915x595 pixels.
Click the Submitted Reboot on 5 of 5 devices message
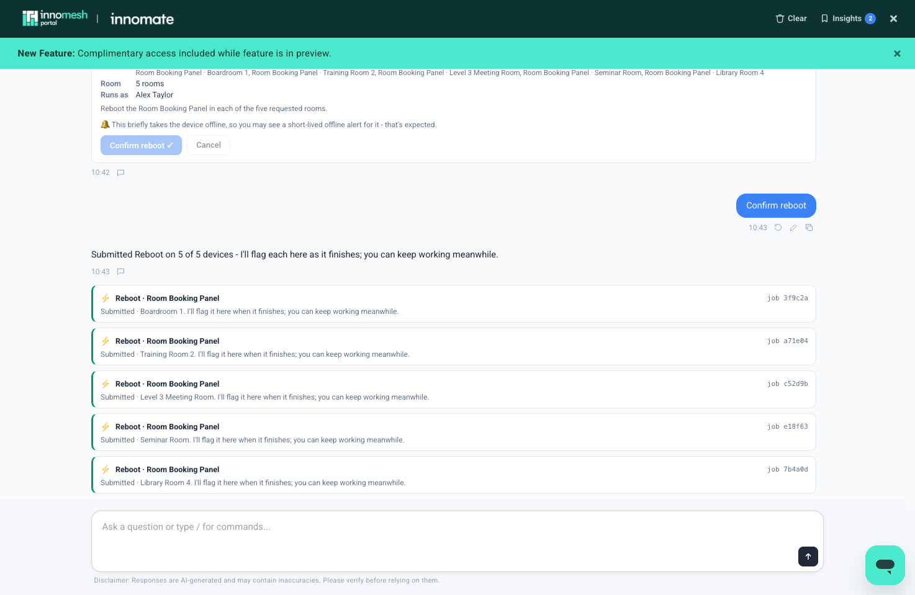294,254
